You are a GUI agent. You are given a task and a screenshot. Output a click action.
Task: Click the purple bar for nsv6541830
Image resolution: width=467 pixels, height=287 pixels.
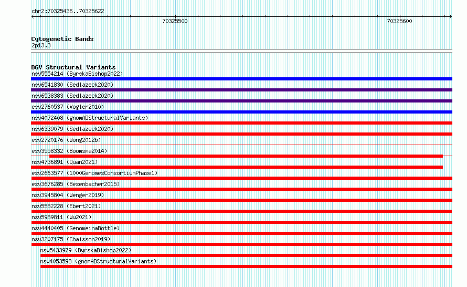pos(241,90)
